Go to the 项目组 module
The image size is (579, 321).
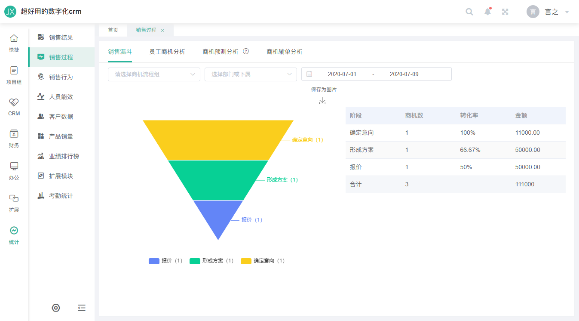14,75
